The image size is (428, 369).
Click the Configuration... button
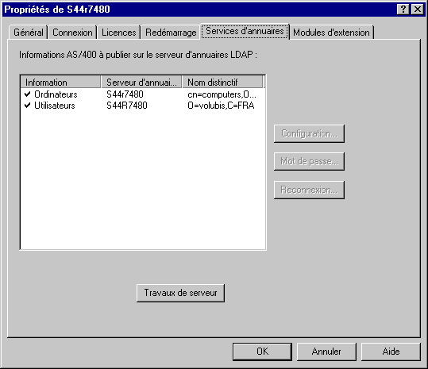309,133
